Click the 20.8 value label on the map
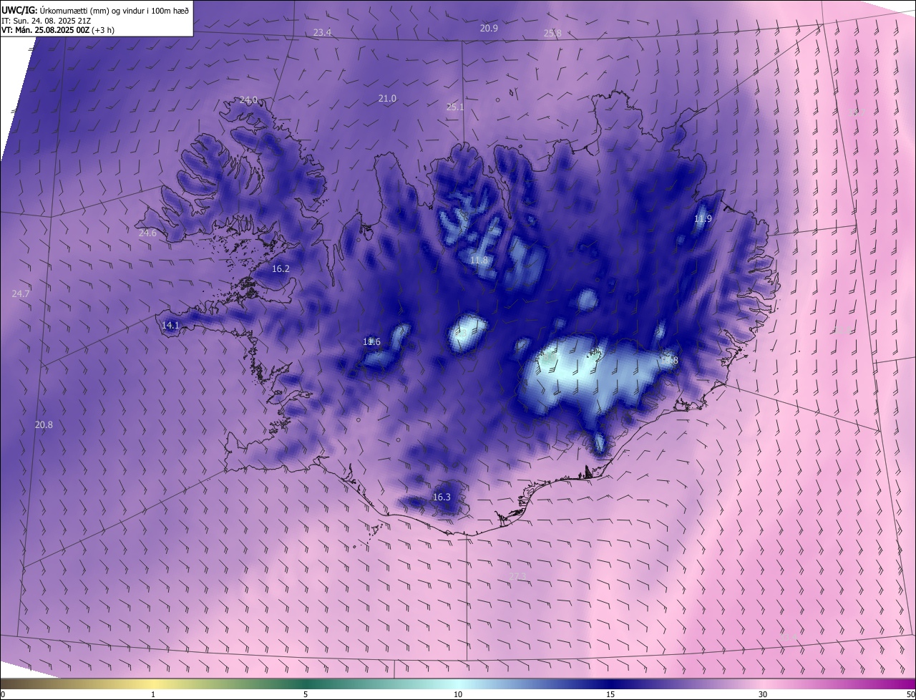The width and height of the screenshot is (916, 700). [x=44, y=424]
